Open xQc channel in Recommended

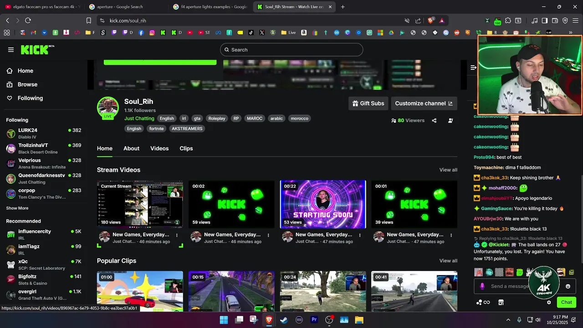point(44,265)
